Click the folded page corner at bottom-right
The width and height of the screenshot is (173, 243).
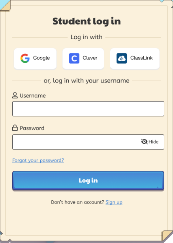pyautogui.click(x=167, y=235)
